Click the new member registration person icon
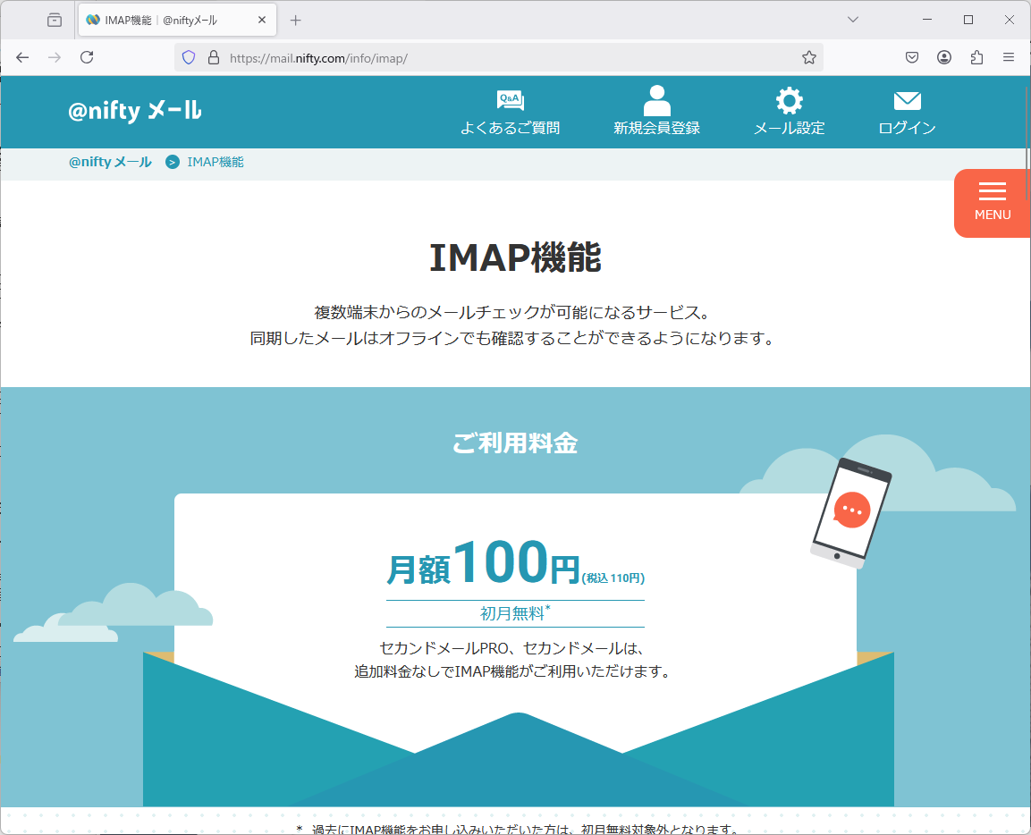The image size is (1031, 835). tap(656, 100)
